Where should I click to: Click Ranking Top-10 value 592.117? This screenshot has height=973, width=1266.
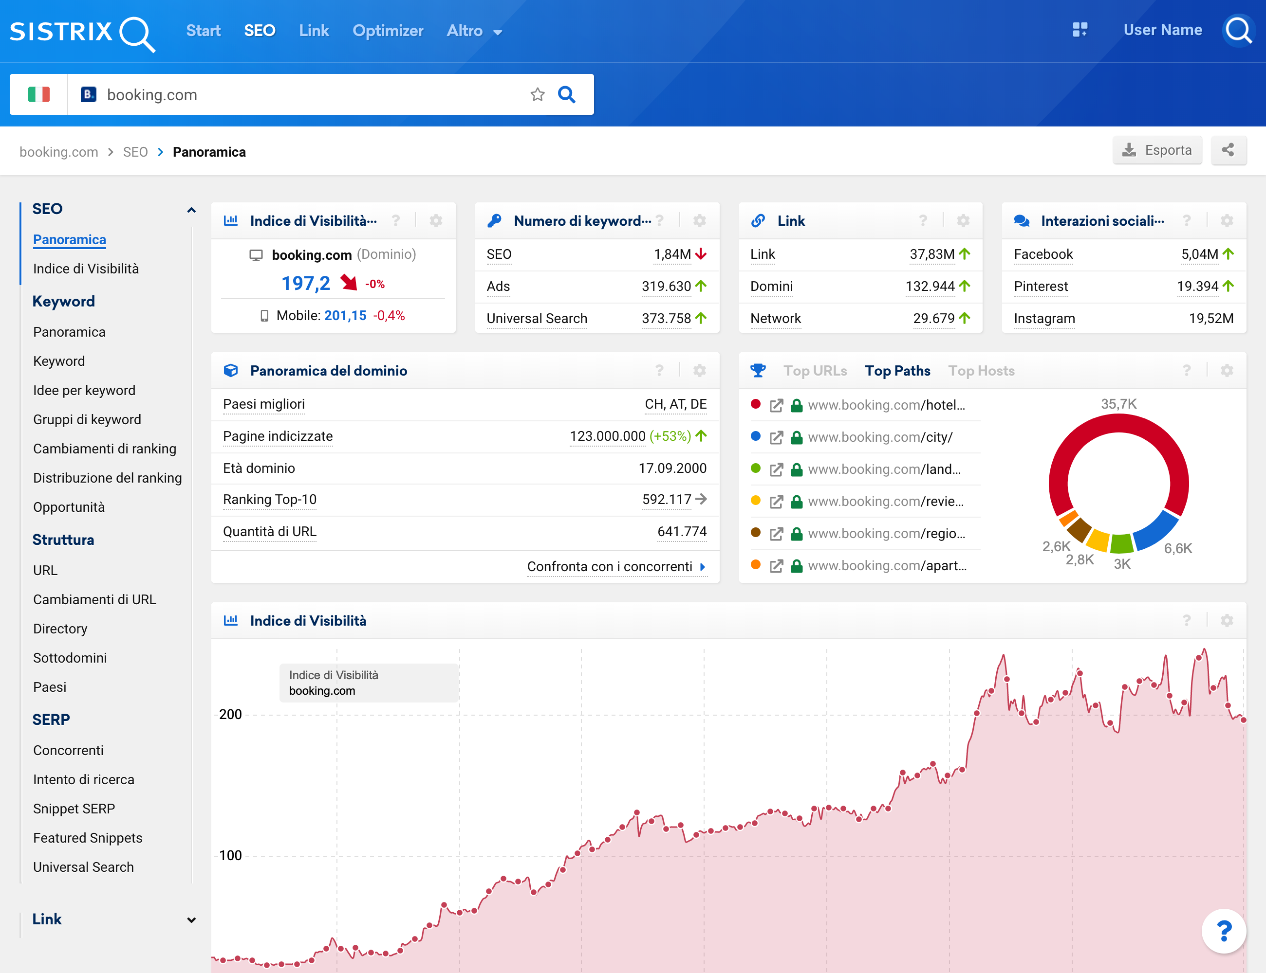667,500
